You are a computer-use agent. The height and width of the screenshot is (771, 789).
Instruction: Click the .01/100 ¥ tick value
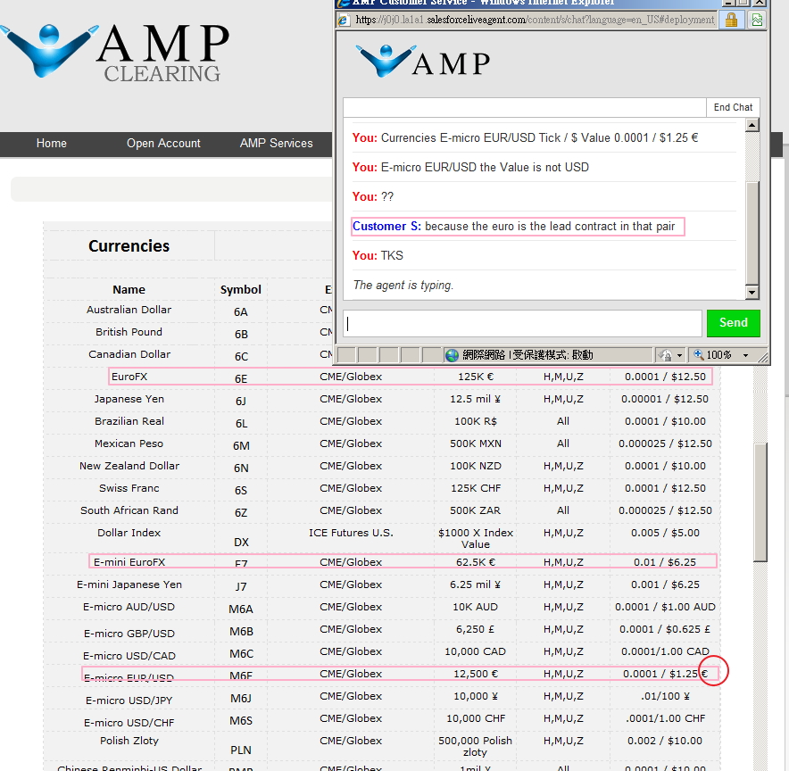click(665, 696)
